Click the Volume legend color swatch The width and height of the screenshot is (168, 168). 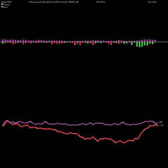(x=2, y=4)
